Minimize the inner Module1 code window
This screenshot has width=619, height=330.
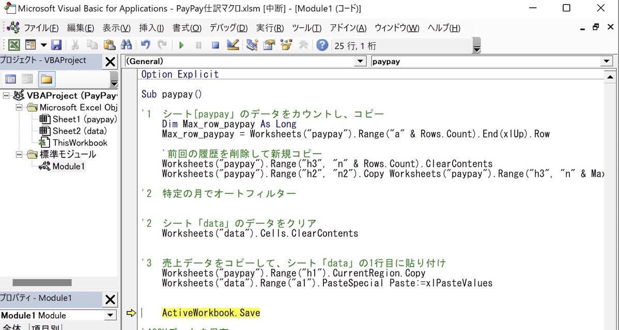[x=583, y=29]
